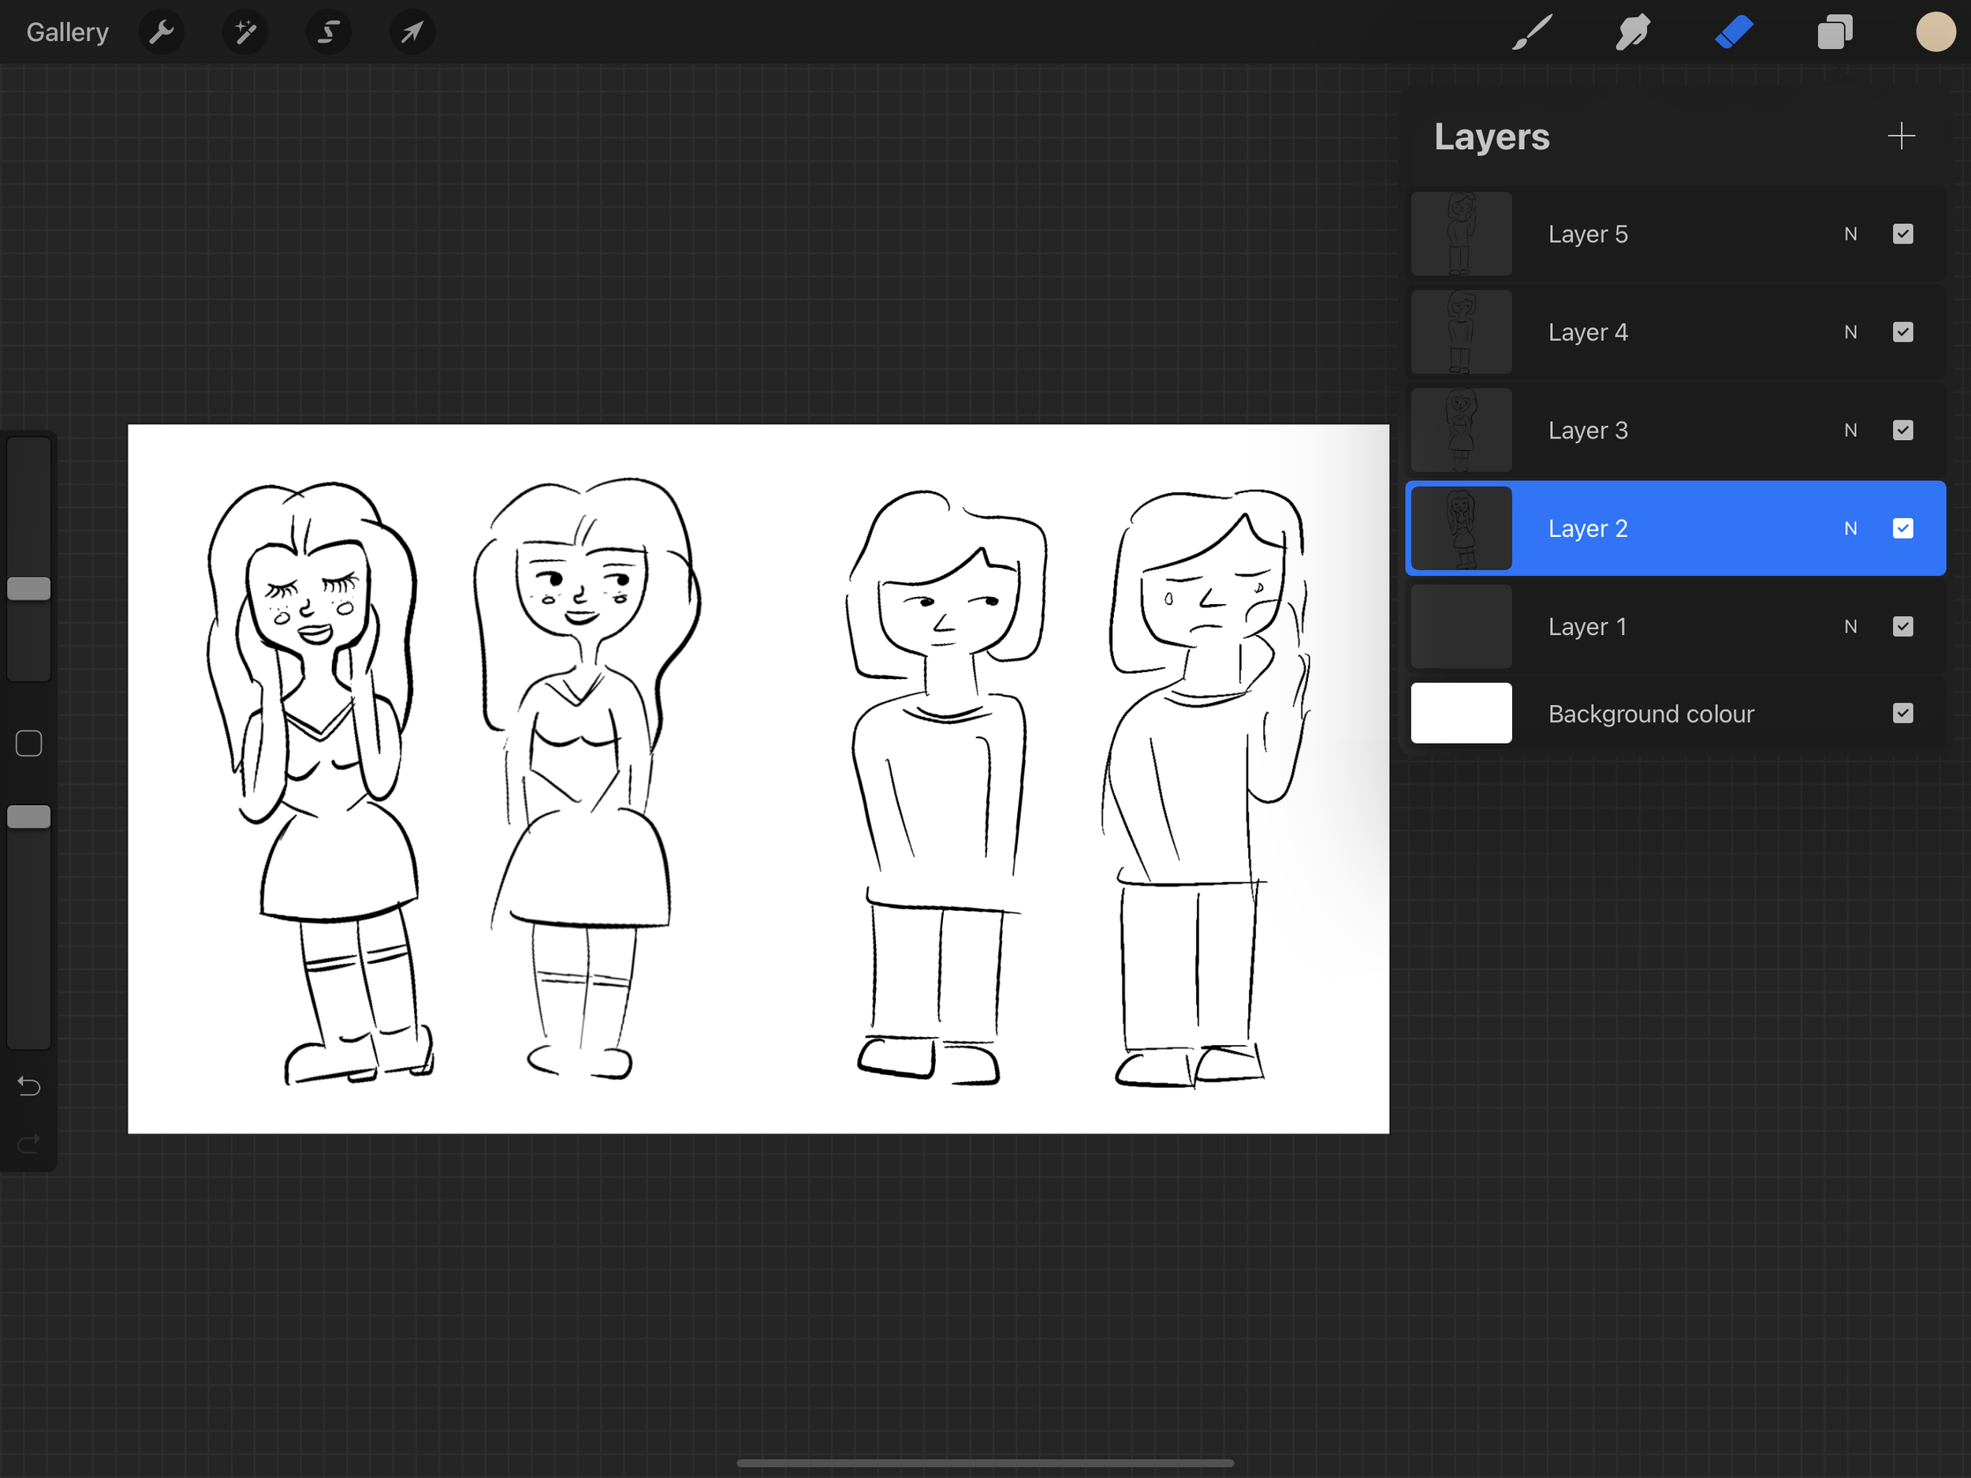
Task: Activate the Transform arrow tool
Action: [x=412, y=33]
